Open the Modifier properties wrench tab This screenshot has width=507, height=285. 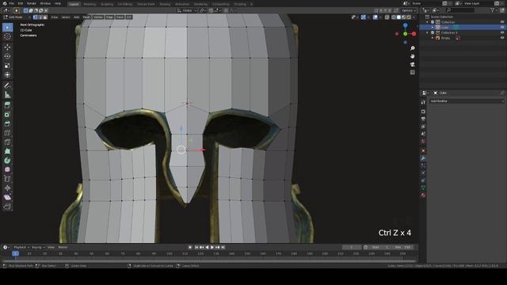point(423,158)
